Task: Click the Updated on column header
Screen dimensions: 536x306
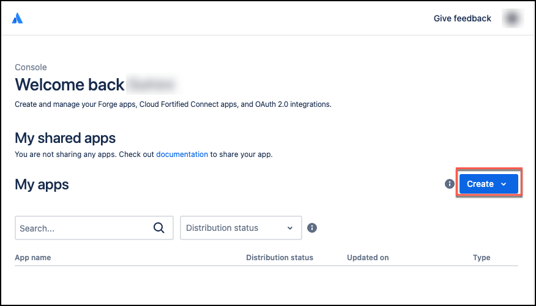Action: [368, 258]
